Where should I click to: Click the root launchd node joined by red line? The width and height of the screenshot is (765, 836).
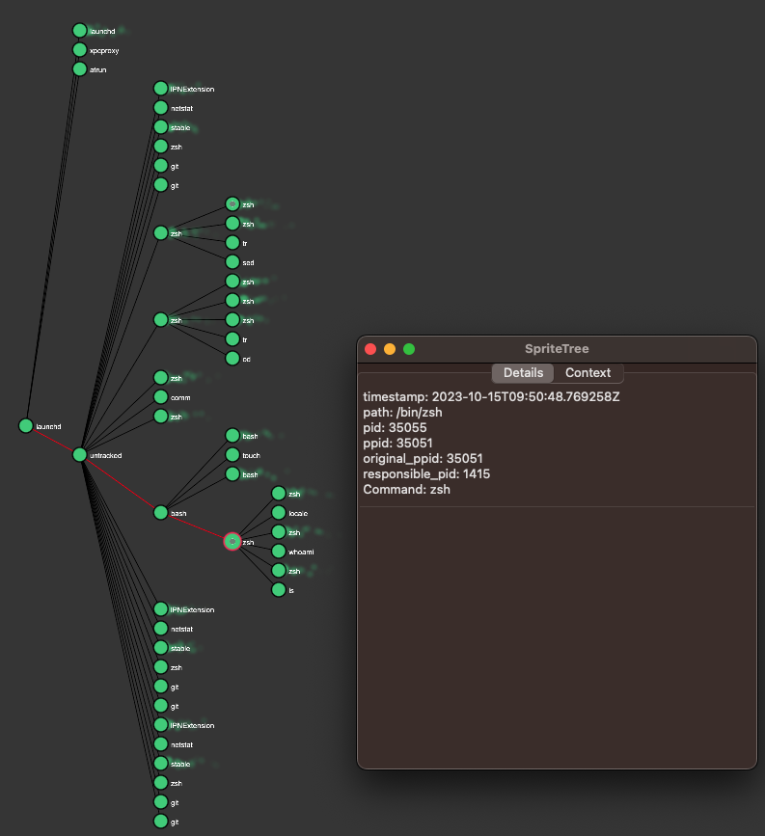26,425
